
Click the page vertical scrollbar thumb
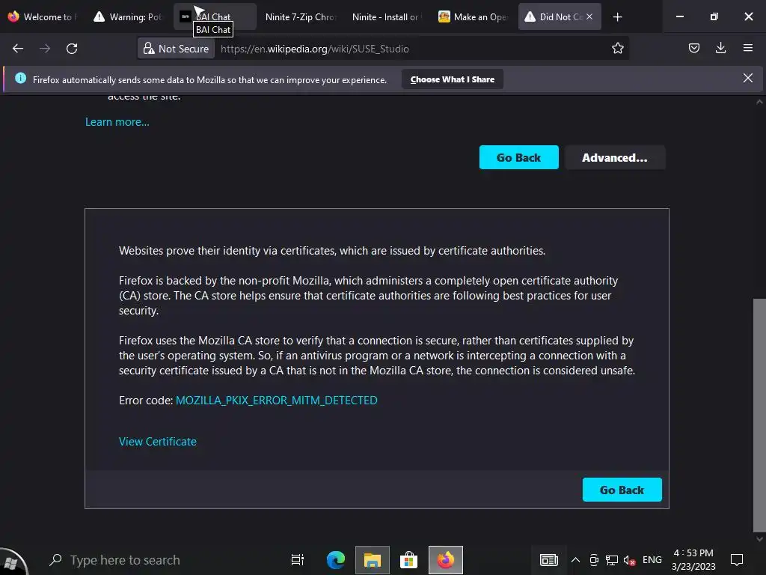[x=759, y=415]
